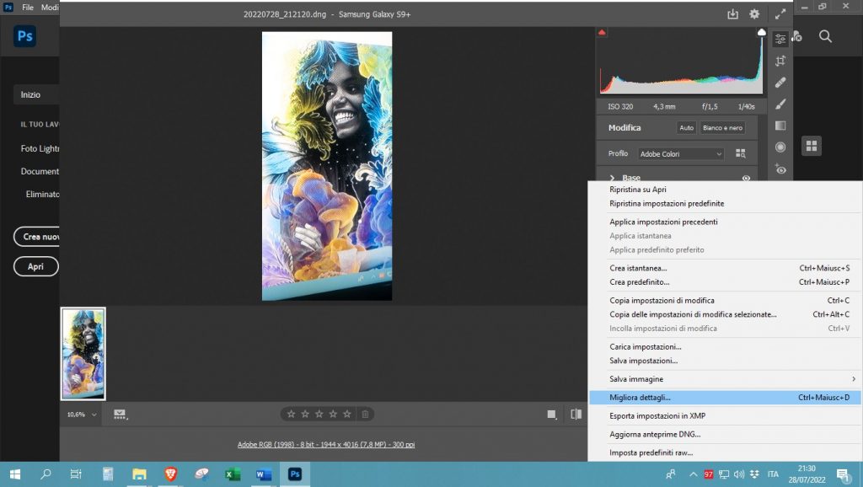Choose the adjustment brush tool
Screen dimensions: 863x487
(780, 104)
